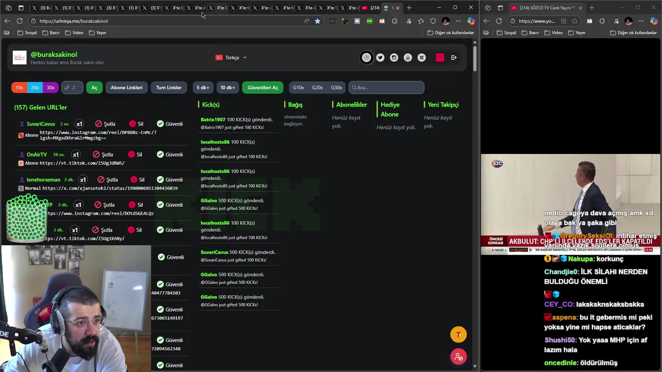Click the urlninja page scrollbar
662x372 pixels.
tap(475, 59)
